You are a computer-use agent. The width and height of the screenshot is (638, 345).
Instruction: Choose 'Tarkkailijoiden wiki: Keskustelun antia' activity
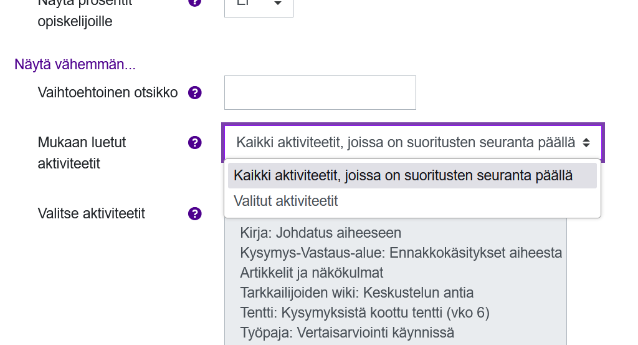(x=356, y=293)
